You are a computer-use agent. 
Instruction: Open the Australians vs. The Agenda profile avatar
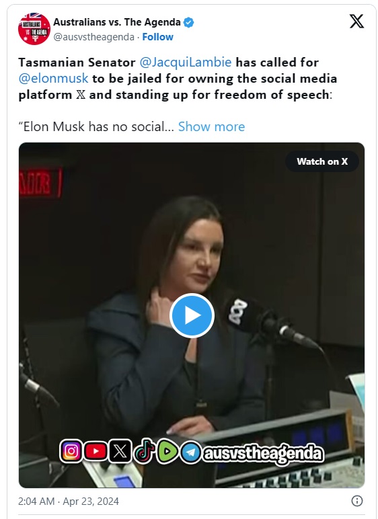[34, 29]
